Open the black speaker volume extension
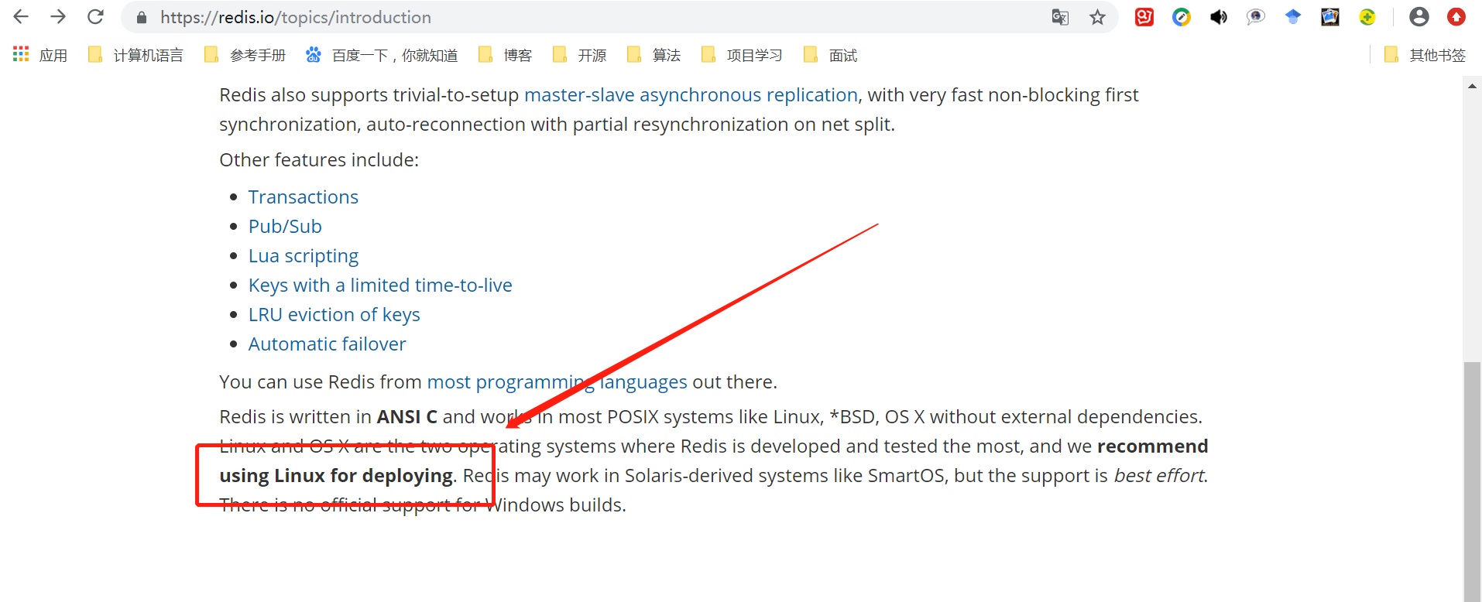Screen dimensions: 1482x602 (x=1219, y=17)
